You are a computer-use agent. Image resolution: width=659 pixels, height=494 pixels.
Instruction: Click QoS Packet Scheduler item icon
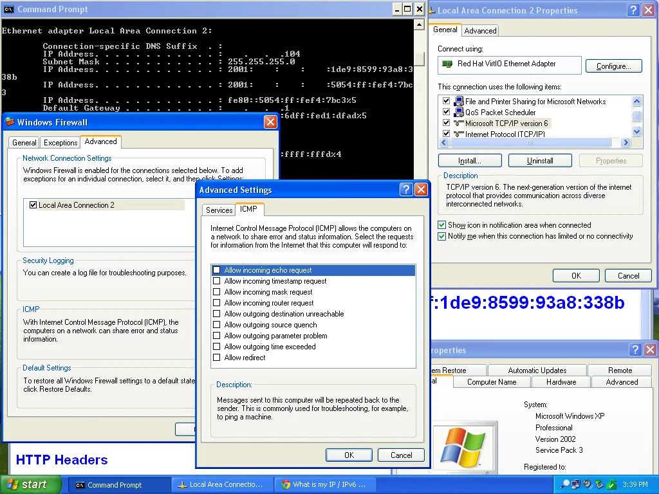click(x=458, y=112)
